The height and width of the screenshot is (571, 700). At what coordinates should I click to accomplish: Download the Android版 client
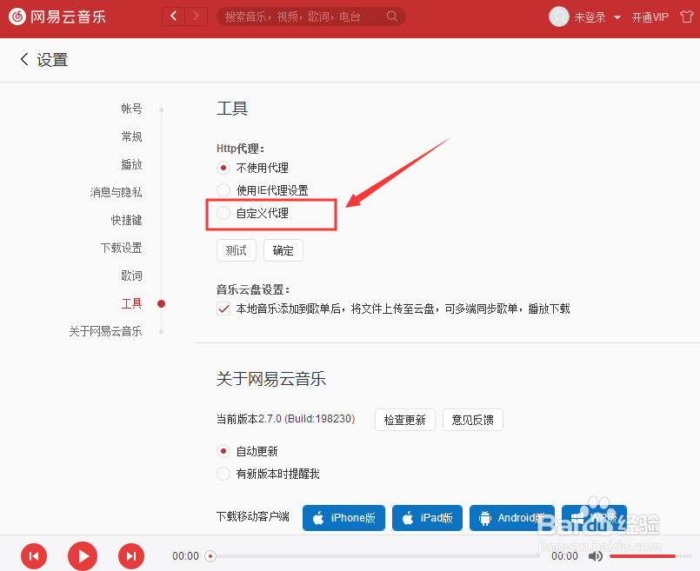click(x=512, y=518)
